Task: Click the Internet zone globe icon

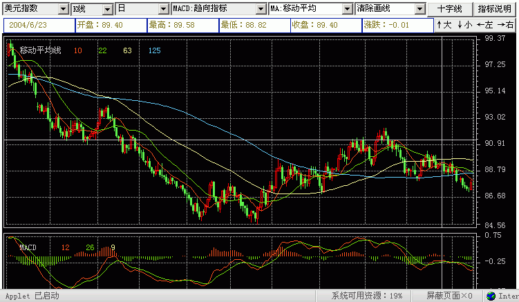Action: 491,296
